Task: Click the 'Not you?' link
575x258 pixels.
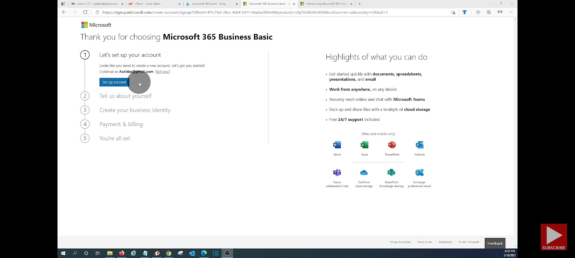Action: point(162,72)
